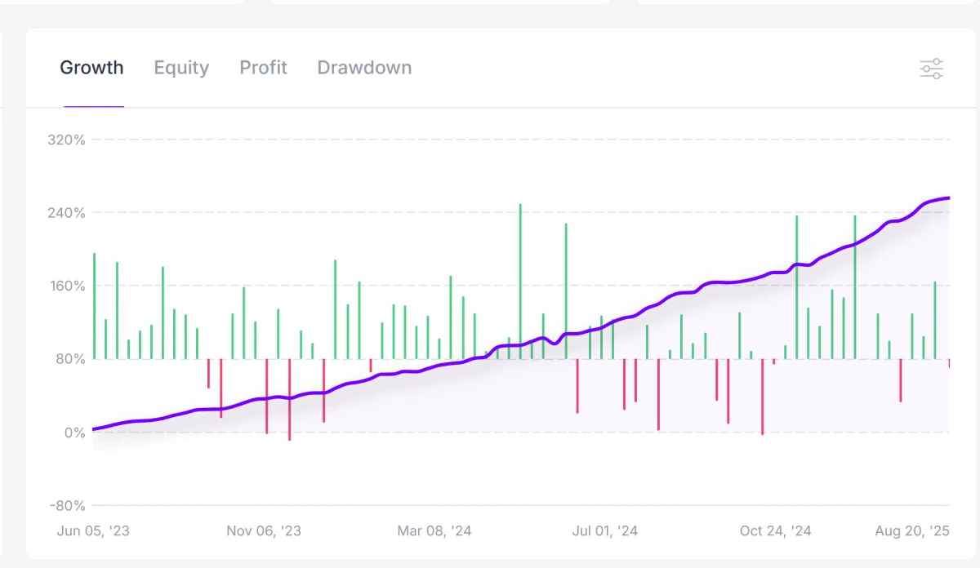Screen dimensions: 980x568
Task: Click the Mar 08, '24 date label
Action: tap(435, 530)
